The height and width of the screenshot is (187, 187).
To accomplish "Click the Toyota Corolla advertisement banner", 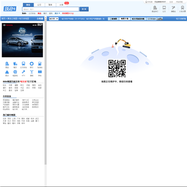I will [x=22, y=40].
